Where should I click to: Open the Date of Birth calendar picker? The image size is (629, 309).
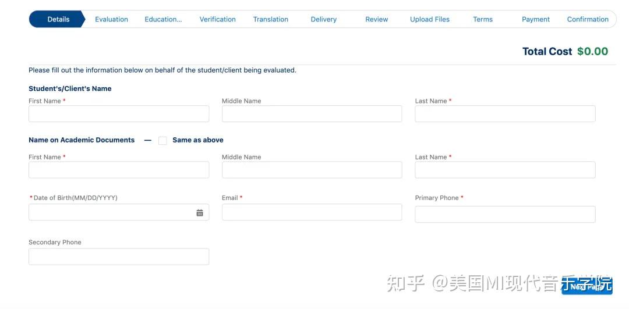[x=200, y=213]
